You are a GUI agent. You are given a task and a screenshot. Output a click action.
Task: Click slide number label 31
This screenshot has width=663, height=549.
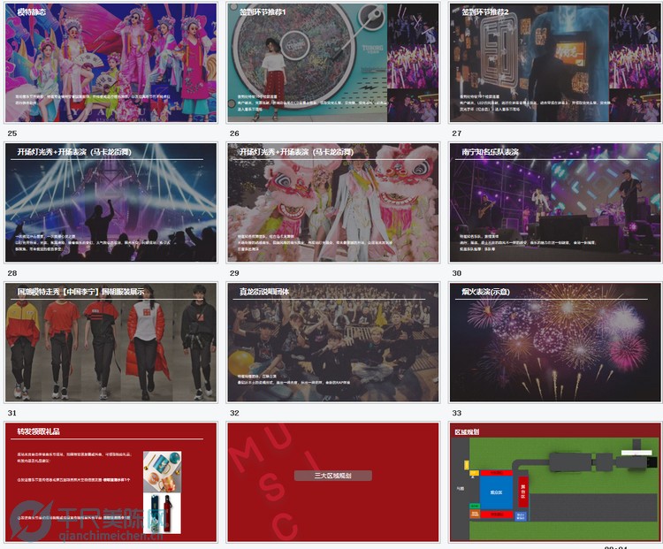point(12,413)
